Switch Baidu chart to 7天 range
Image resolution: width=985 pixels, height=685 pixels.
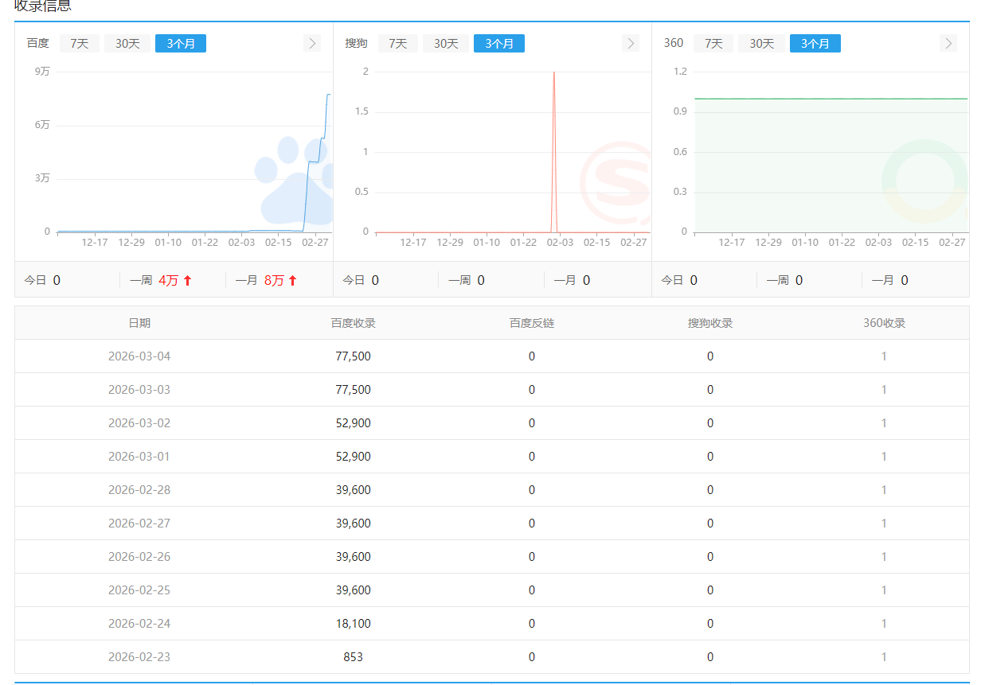(80, 44)
